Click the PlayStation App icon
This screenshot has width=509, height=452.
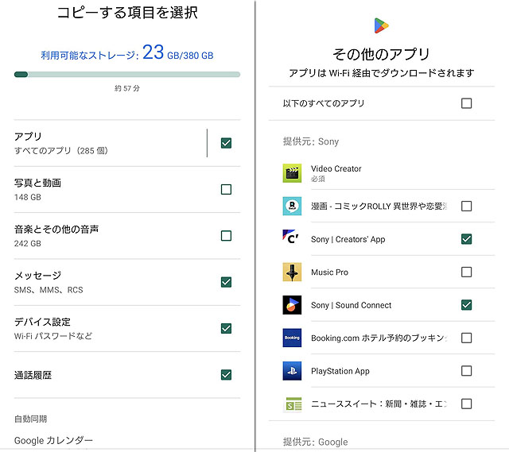click(x=292, y=371)
